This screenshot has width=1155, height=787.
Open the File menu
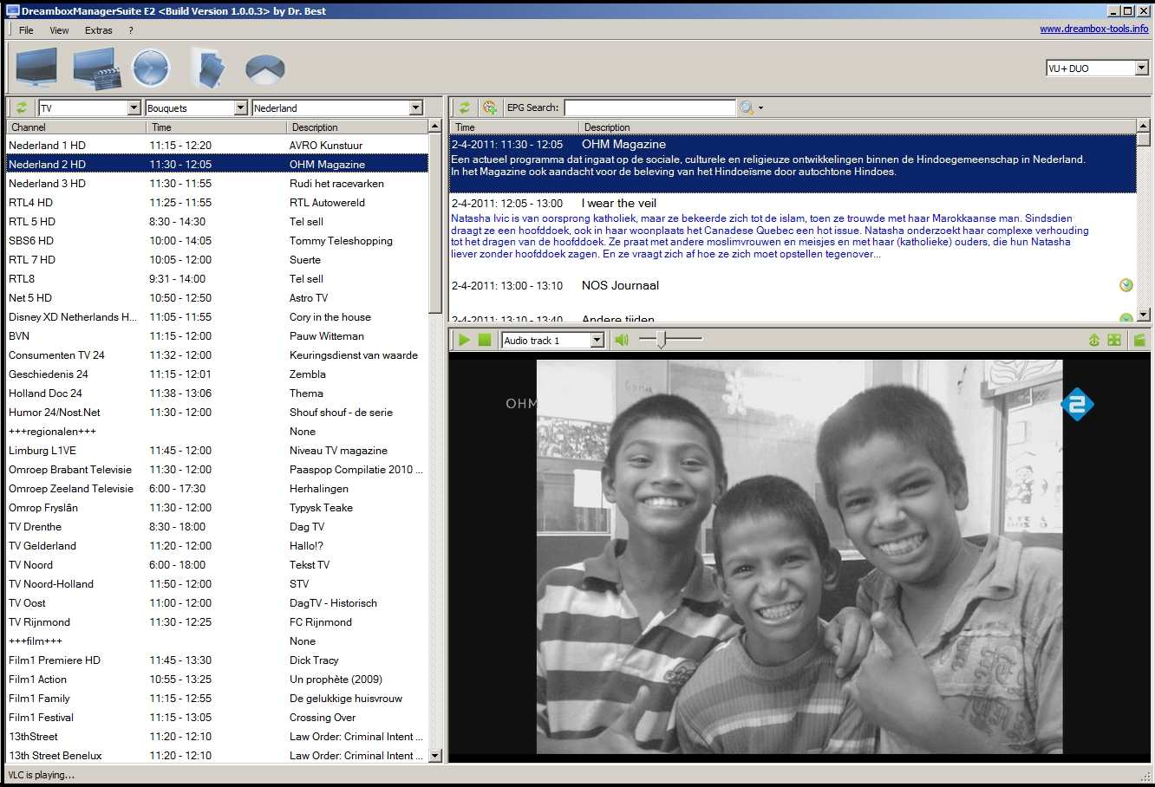pyautogui.click(x=26, y=30)
